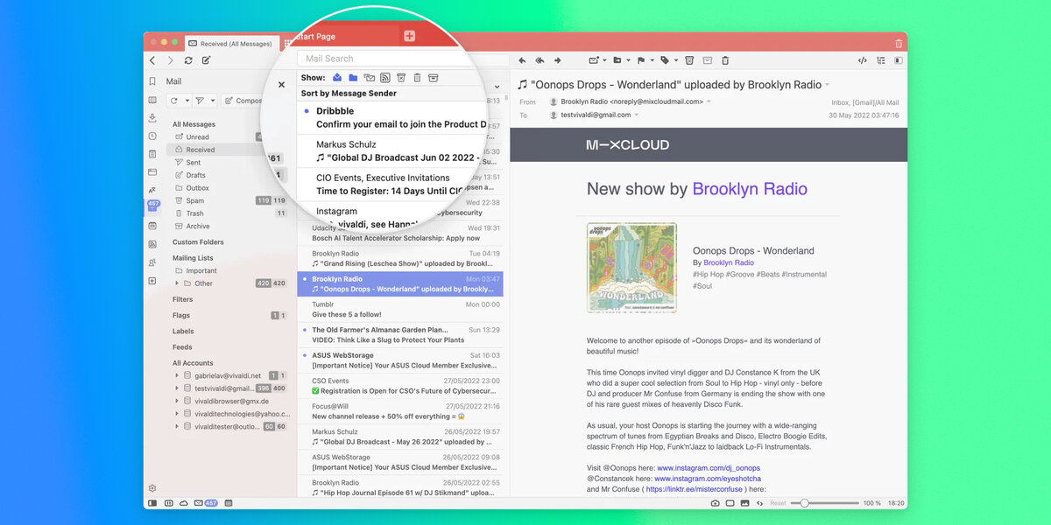Expand the Other mailing list folder
This screenshot has width=1051, height=525.
[x=177, y=283]
